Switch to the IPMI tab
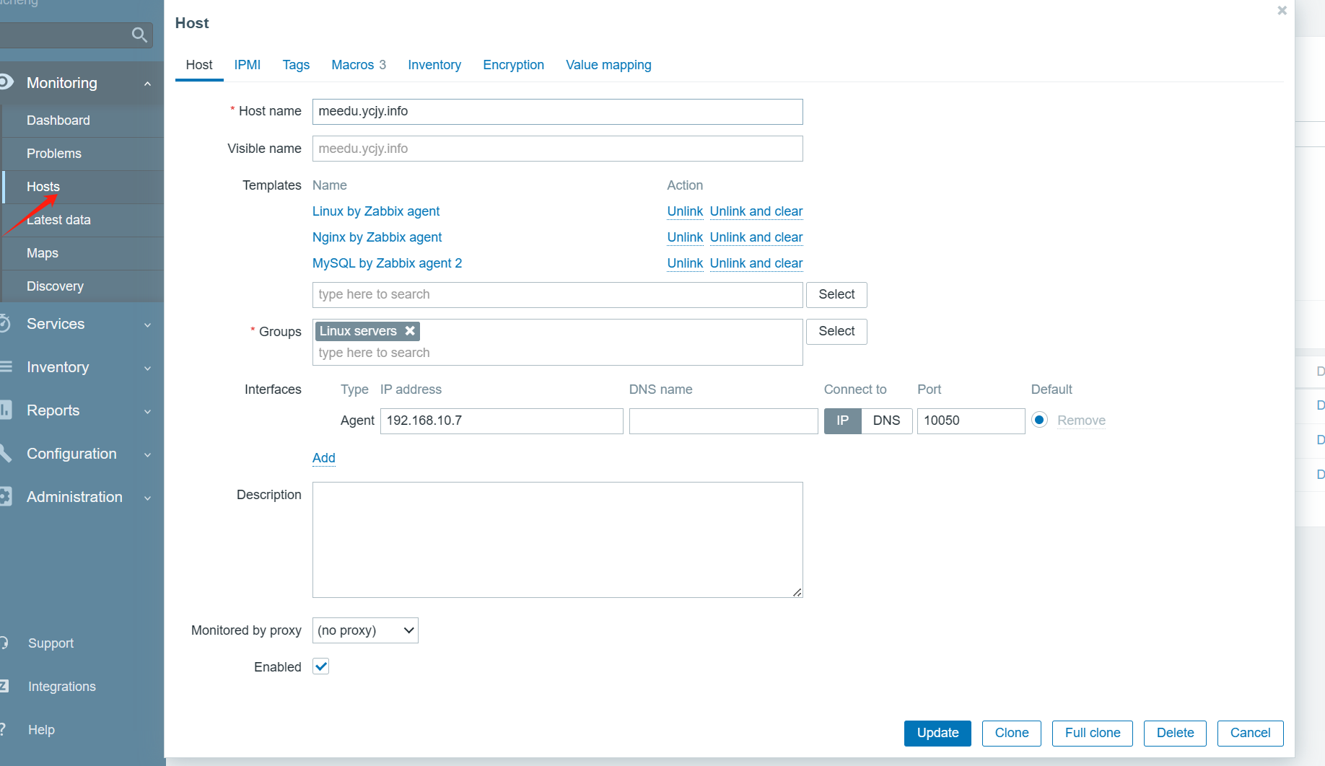The width and height of the screenshot is (1325, 766). (248, 65)
